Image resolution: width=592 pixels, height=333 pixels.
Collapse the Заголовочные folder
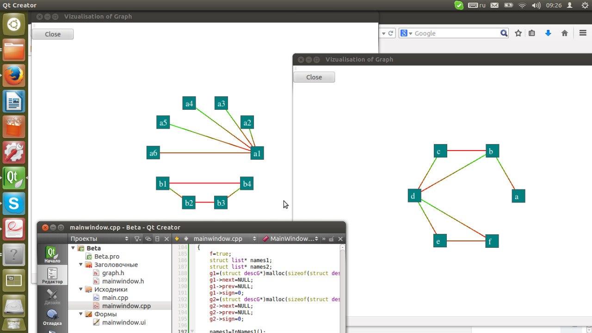pyautogui.click(x=81, y=265)
